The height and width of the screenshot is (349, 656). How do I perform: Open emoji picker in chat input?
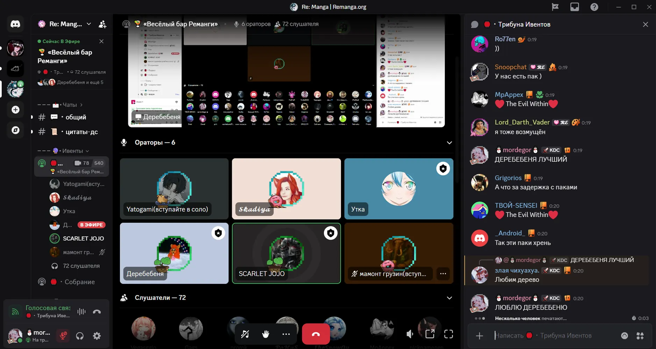pos(625,336)
